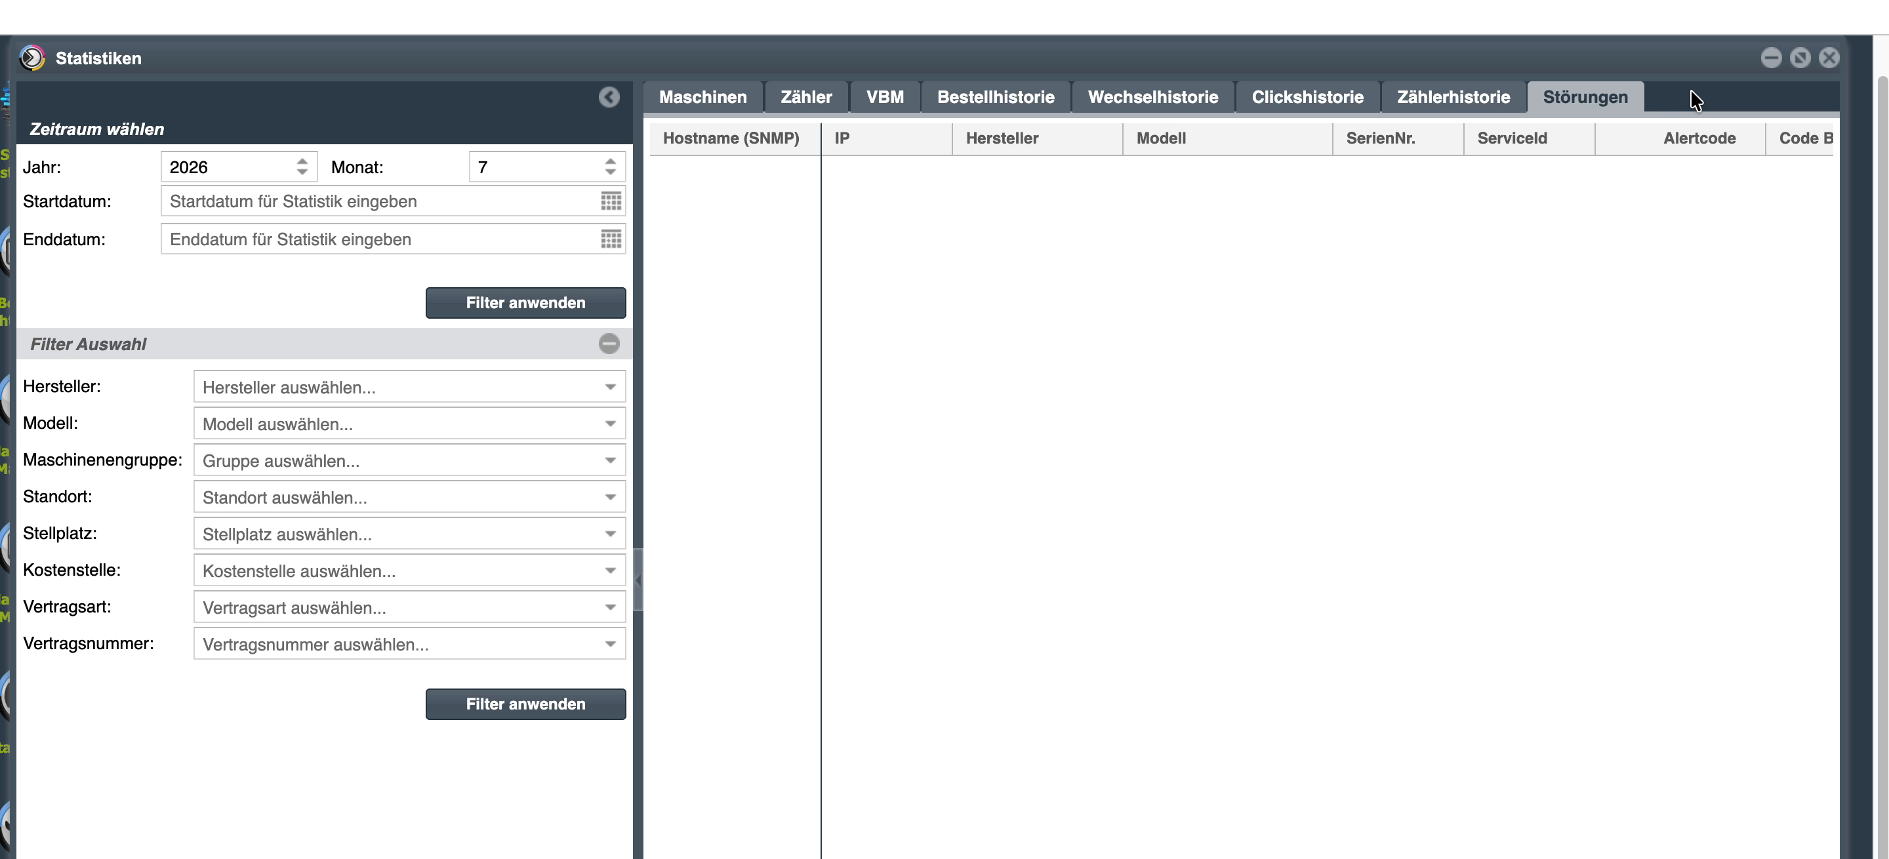This screenshot has height=859, width=1889.
Task: Sort by the Alertcode column header
Action: point(1698,138)
